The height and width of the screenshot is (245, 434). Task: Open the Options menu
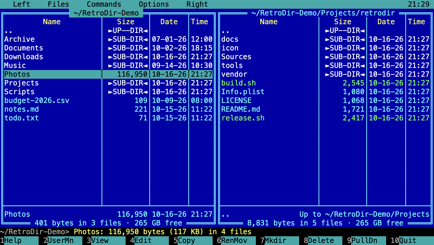pyautogui.click(x=154, y=4)
